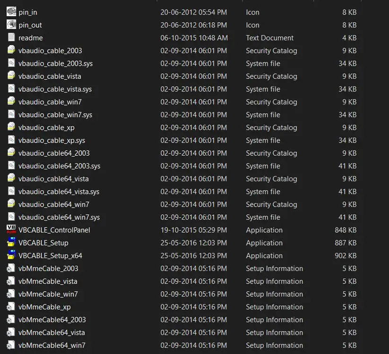Click the vbaudio_cable64_vista.sys file icon
This screenshot has height=354, width=389.
point(11,191)
